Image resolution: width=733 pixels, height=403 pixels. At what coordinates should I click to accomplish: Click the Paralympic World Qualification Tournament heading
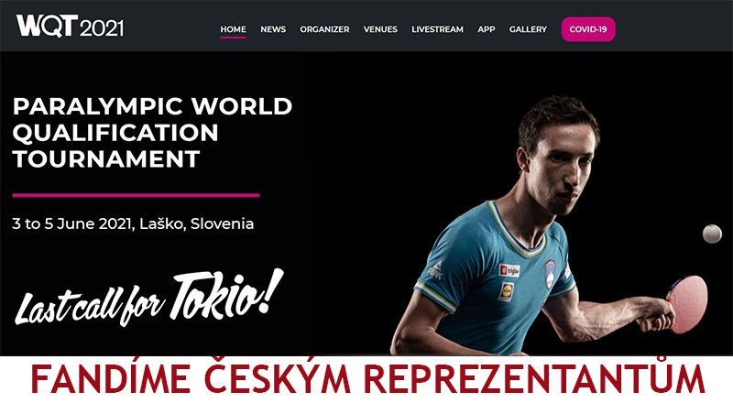click(152, 133)
